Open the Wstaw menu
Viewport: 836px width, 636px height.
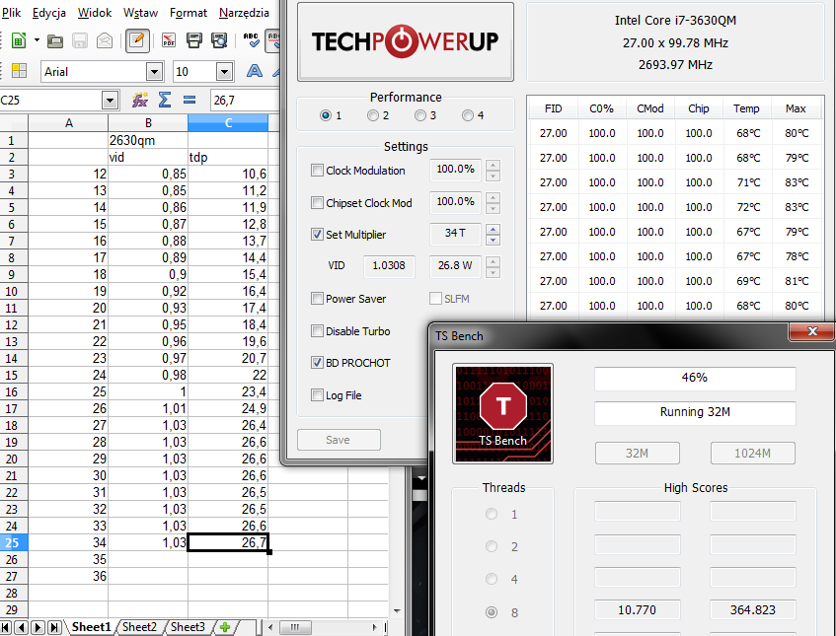(x=140, y=12)
